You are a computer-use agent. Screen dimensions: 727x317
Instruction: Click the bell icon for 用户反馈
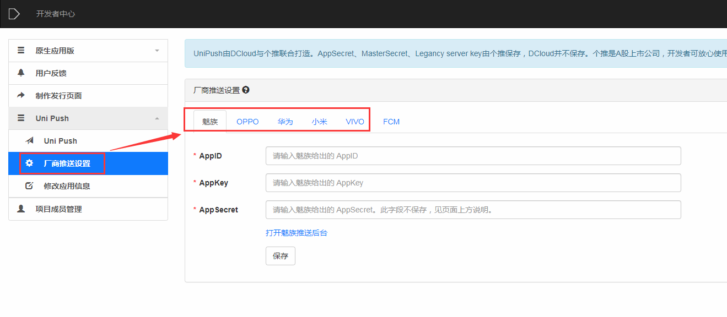pos(21,73)
